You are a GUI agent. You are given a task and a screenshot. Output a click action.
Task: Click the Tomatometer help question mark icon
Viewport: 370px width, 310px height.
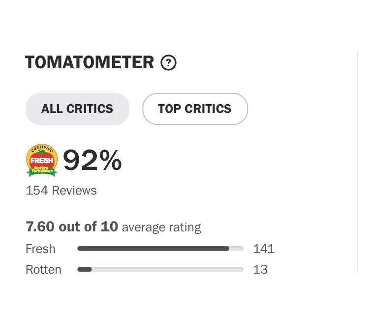[168, 63]
